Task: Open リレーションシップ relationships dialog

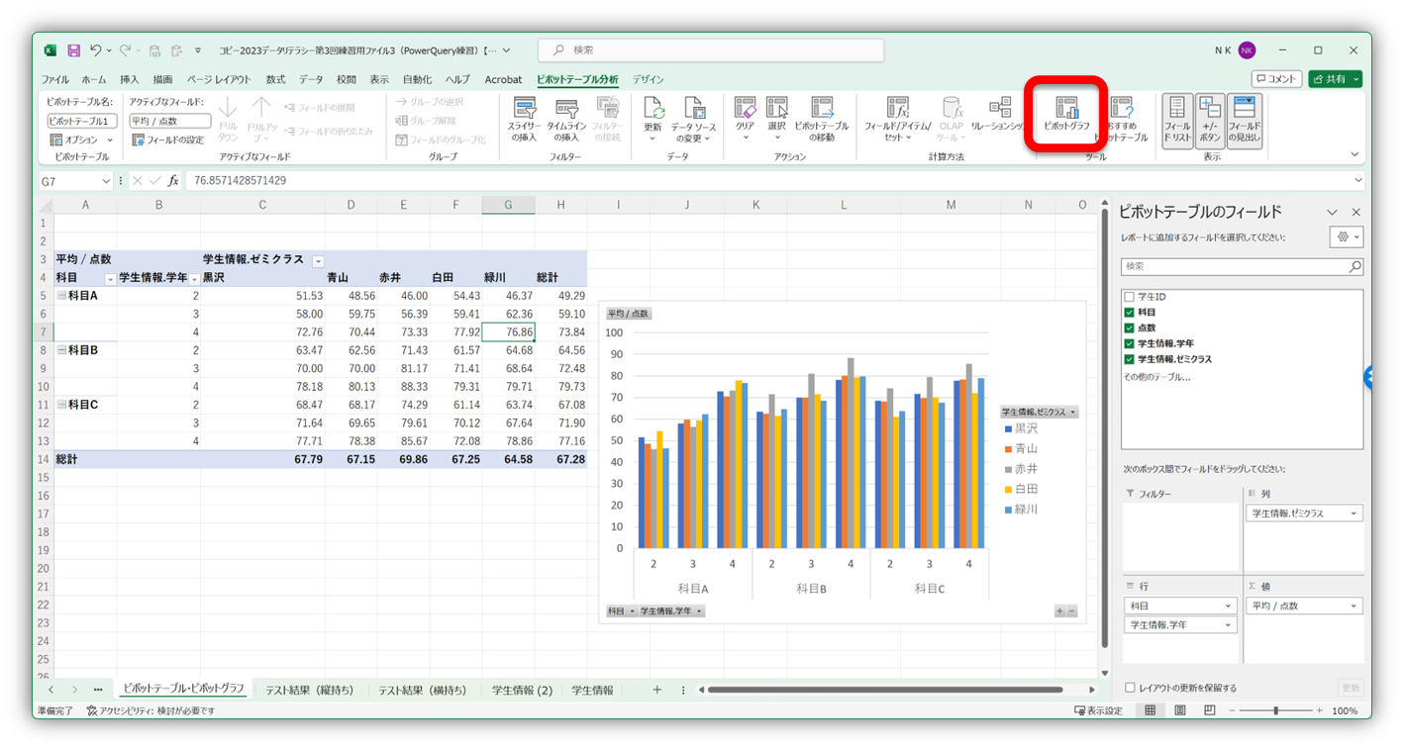Action: [x=1000, y=115]
